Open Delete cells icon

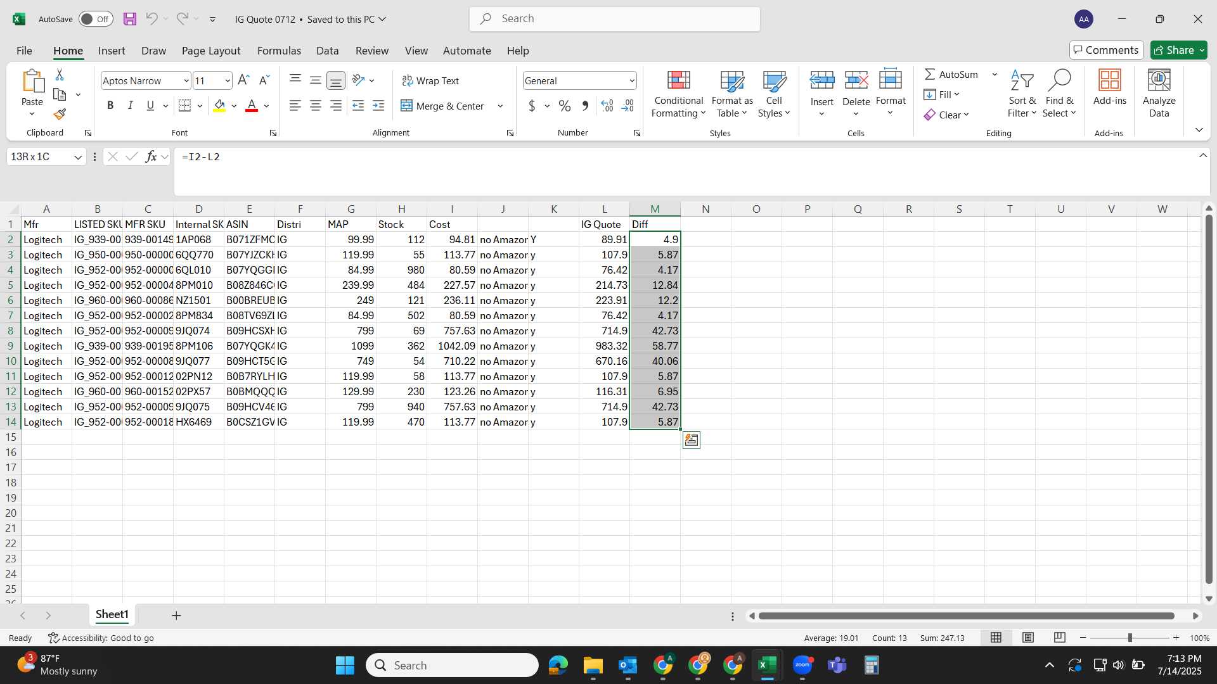click(856, 81)
